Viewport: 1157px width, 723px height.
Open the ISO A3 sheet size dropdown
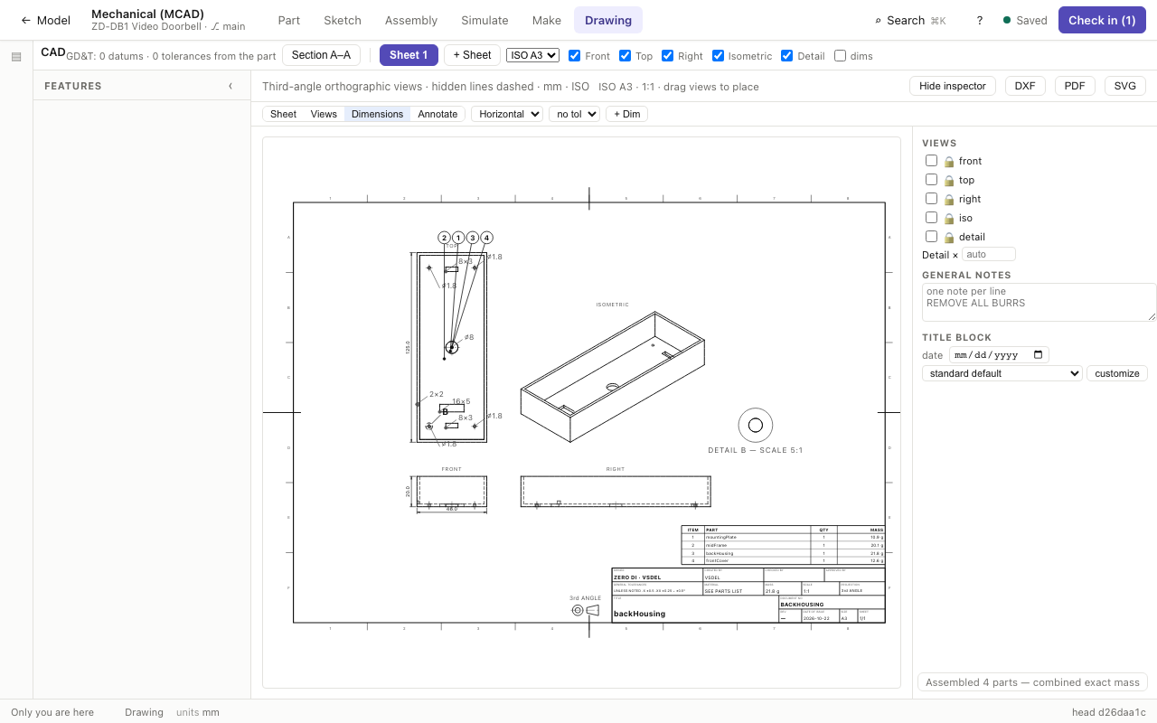pyautogui.click(x=532, y=55)
